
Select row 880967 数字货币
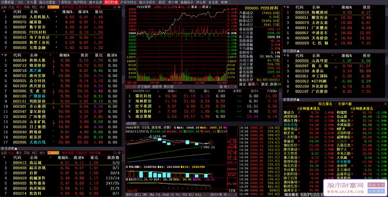point(61,27)
